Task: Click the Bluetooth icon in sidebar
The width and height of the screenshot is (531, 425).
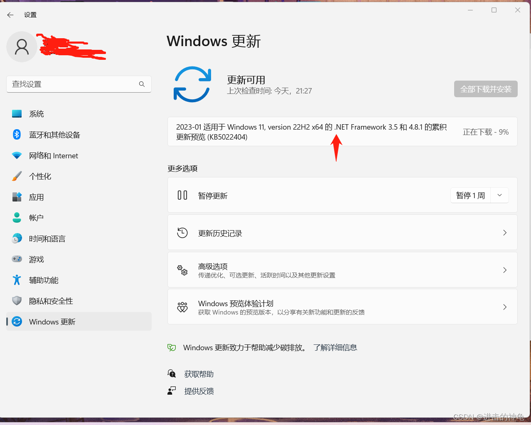Action: click(17, 135)
